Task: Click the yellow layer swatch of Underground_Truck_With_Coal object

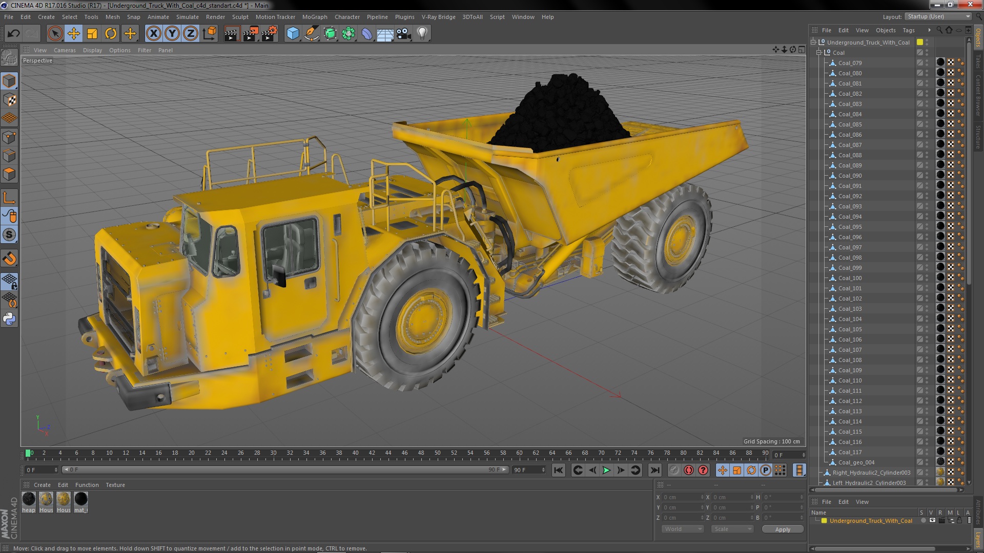Action: click(x=920, y=42)
